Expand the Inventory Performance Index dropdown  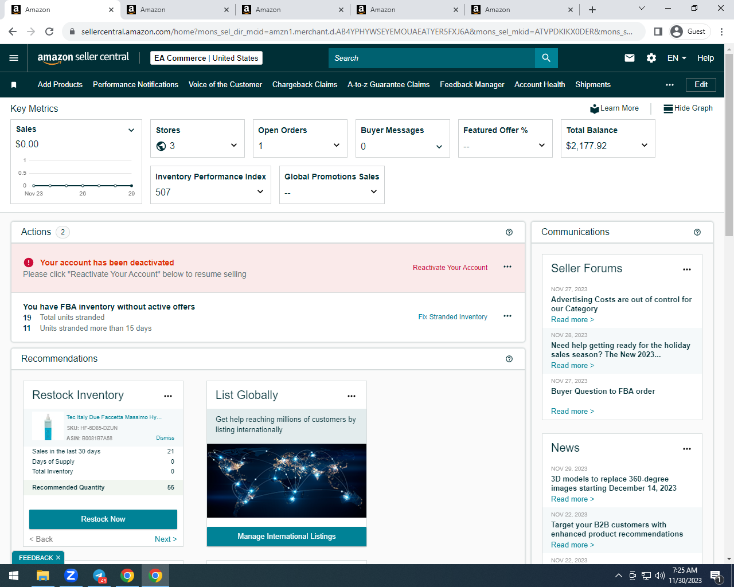tap(260, 192)
